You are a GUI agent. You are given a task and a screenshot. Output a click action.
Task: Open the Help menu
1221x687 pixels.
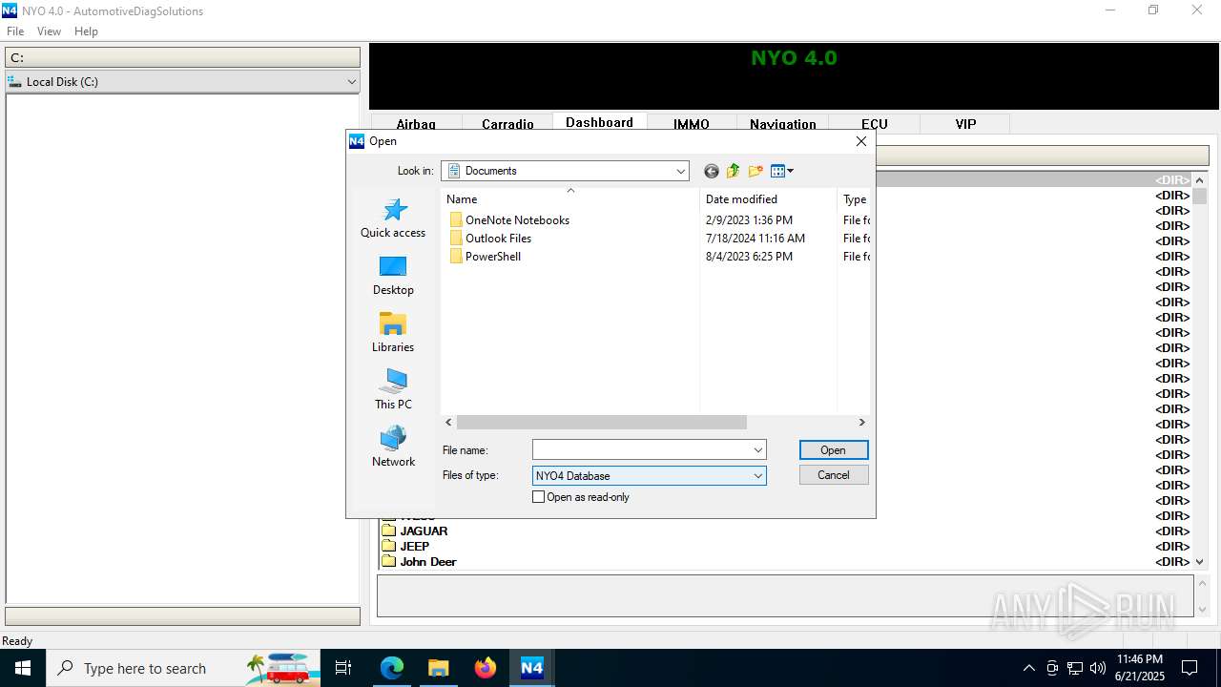click(86, 31)
